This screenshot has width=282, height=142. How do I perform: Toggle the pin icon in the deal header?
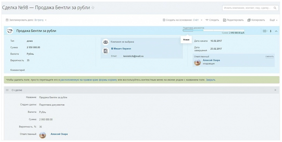pos(271,31)
